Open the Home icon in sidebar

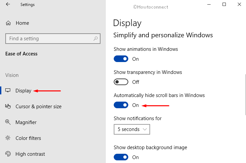coord(8,23)
